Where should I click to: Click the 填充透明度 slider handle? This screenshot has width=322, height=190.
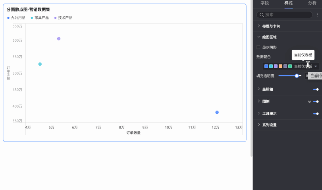297,76
